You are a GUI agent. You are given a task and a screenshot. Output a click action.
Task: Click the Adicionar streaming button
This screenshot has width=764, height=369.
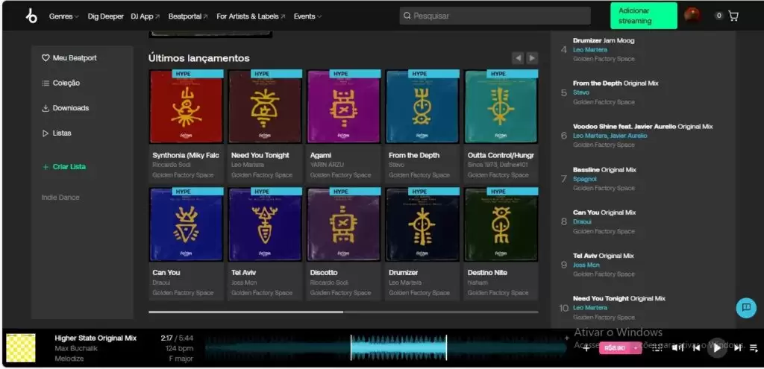pyautogui.click(x=643, y=16)
